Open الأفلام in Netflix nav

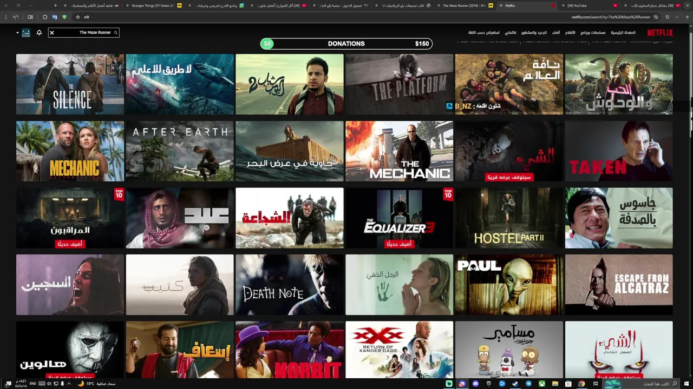tap(570, 32)
